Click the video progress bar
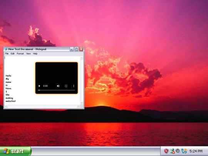The image size is (208, 156). point(57,90)
